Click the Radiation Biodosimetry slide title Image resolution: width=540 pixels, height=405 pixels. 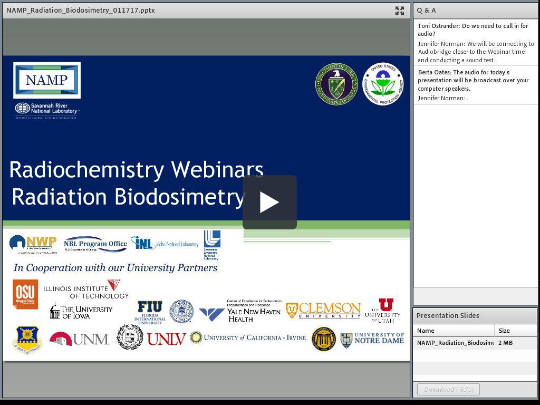coord(128,197)
